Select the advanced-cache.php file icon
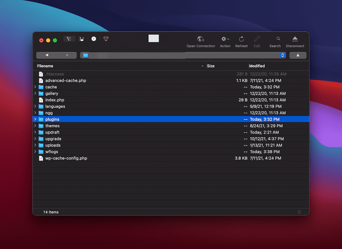 click(x=41, y=80)
